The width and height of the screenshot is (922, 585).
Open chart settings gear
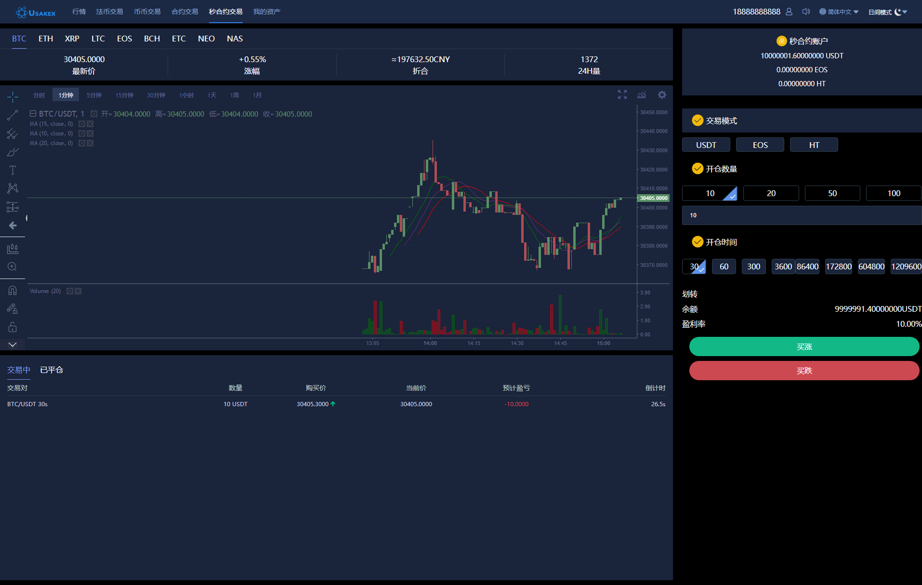[662, 94]
